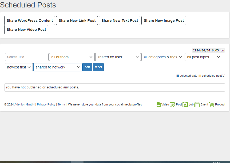Screen dimensions: 230x163
Task: Click Share New Link Post button
Action: tap(77, 21)
